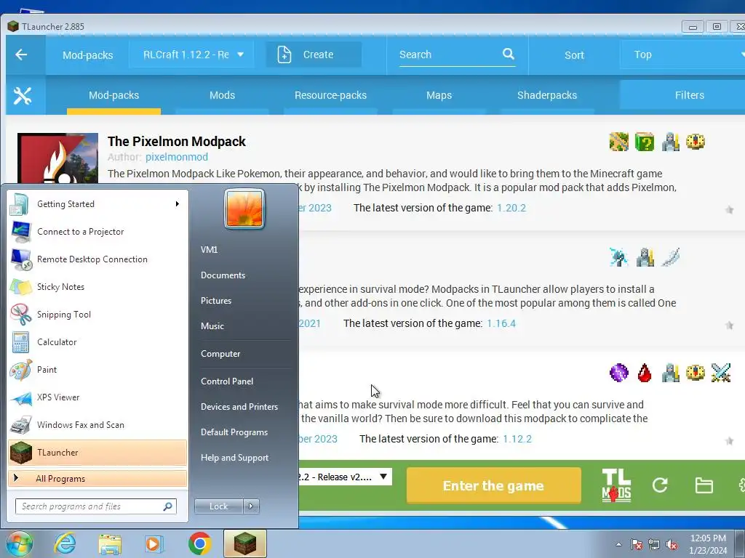745x558 pixels.
Task: Click the purple orb icon on 1.12.2 modpack
Action: (x=618, y=373)
